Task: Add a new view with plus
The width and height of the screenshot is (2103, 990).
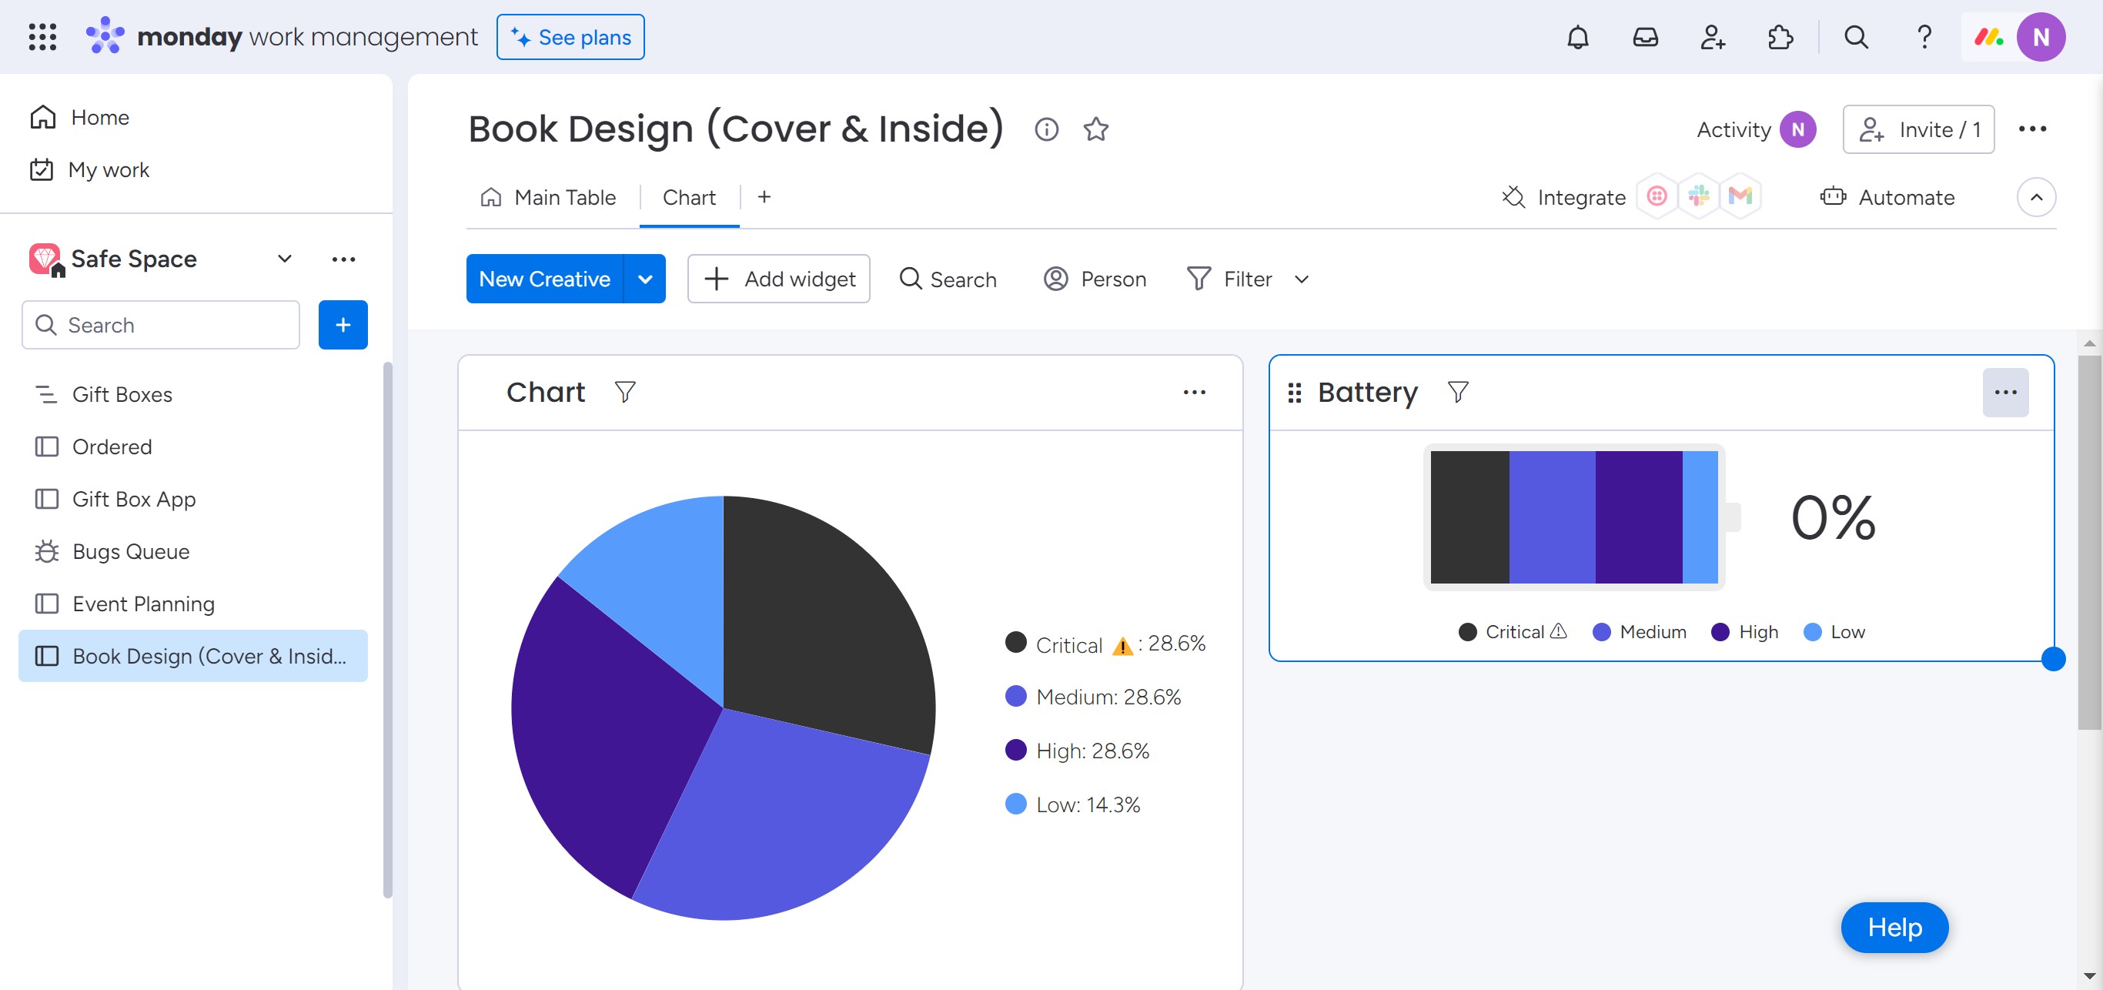Action: click(764, 197)
